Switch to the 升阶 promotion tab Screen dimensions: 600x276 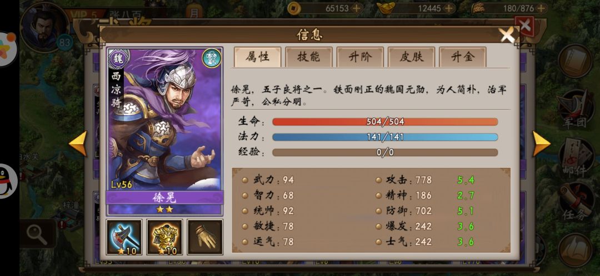(x=360, y=57)
